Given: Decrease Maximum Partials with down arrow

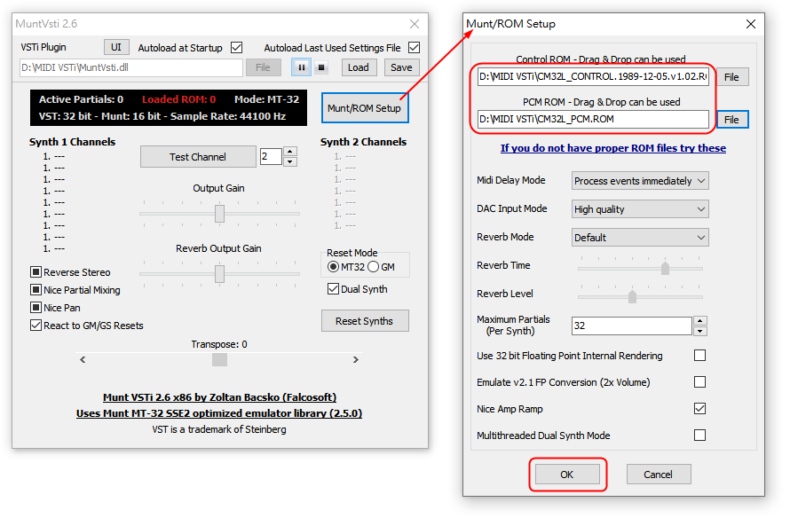Looking at the screenshot, I should 700,331.
